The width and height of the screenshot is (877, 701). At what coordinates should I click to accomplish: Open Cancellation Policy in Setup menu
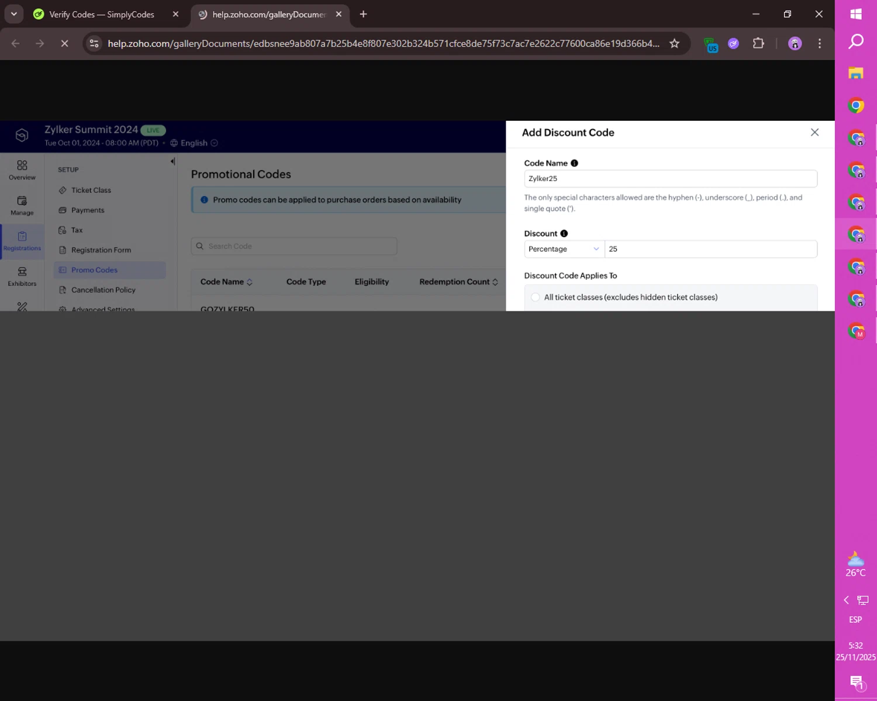tap(103, 290)
